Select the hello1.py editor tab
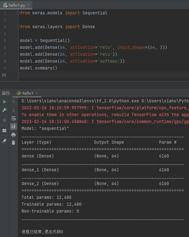189x237 pixels. click(16, 5)
